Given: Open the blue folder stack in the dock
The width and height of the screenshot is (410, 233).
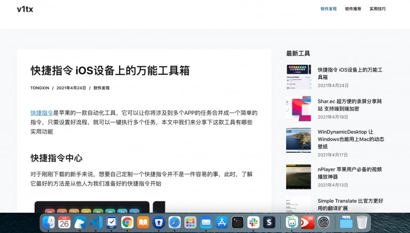Looking at the screenshot, I should pos(346,222).
